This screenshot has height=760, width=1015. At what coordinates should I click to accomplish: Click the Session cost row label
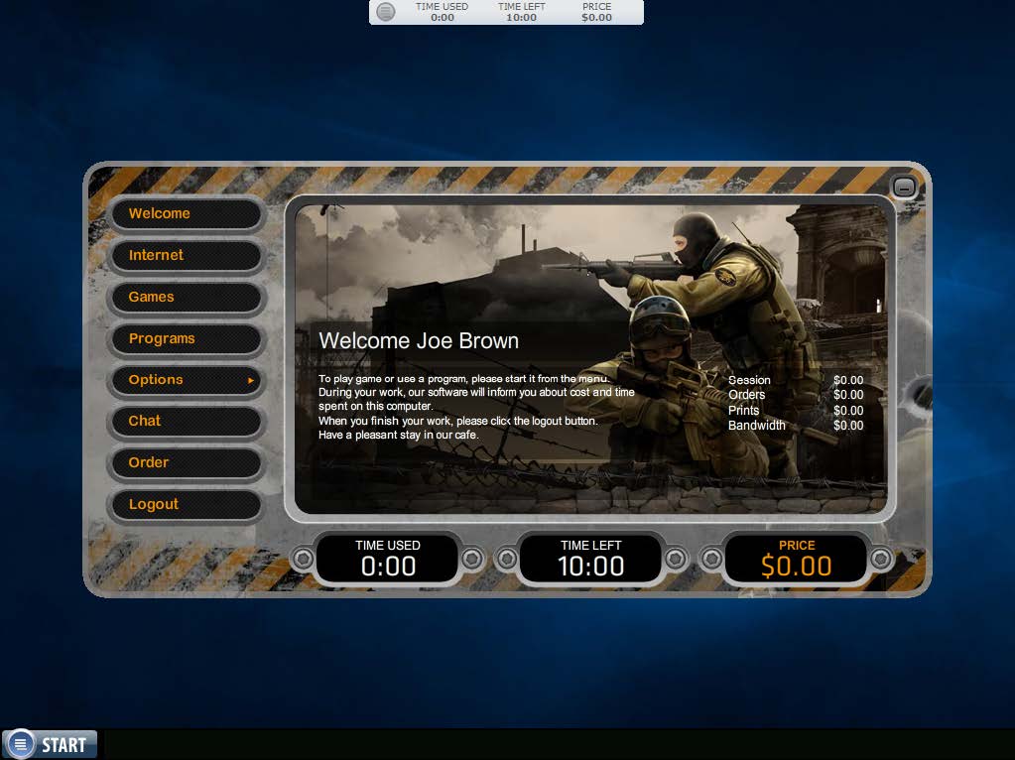[749, 380]
